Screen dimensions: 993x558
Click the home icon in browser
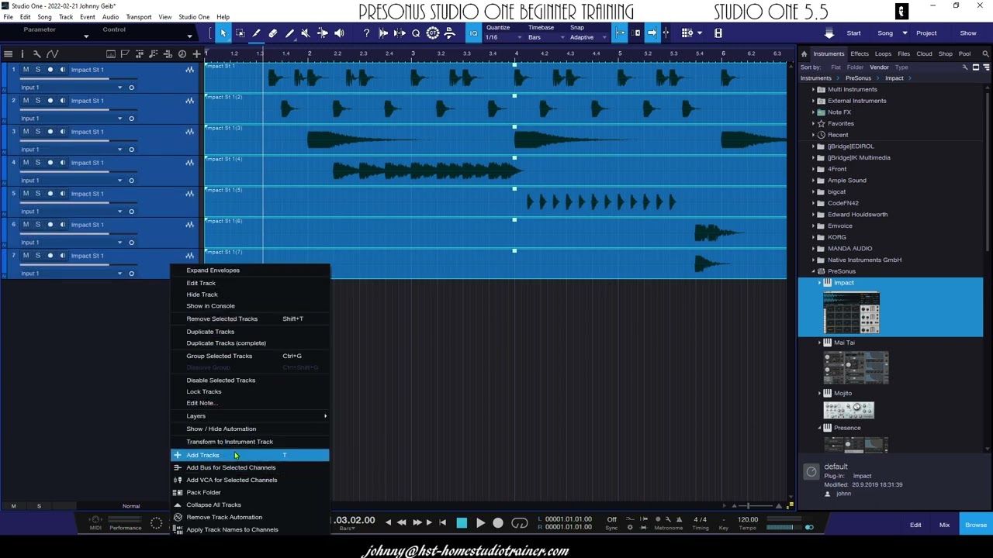(804, 53)
